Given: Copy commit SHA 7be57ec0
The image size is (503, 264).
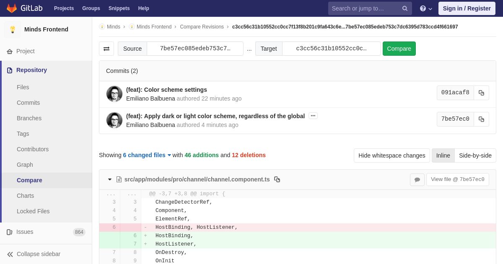Looking at the screenshot, I should pyautogui.click(x=481, y=119).
